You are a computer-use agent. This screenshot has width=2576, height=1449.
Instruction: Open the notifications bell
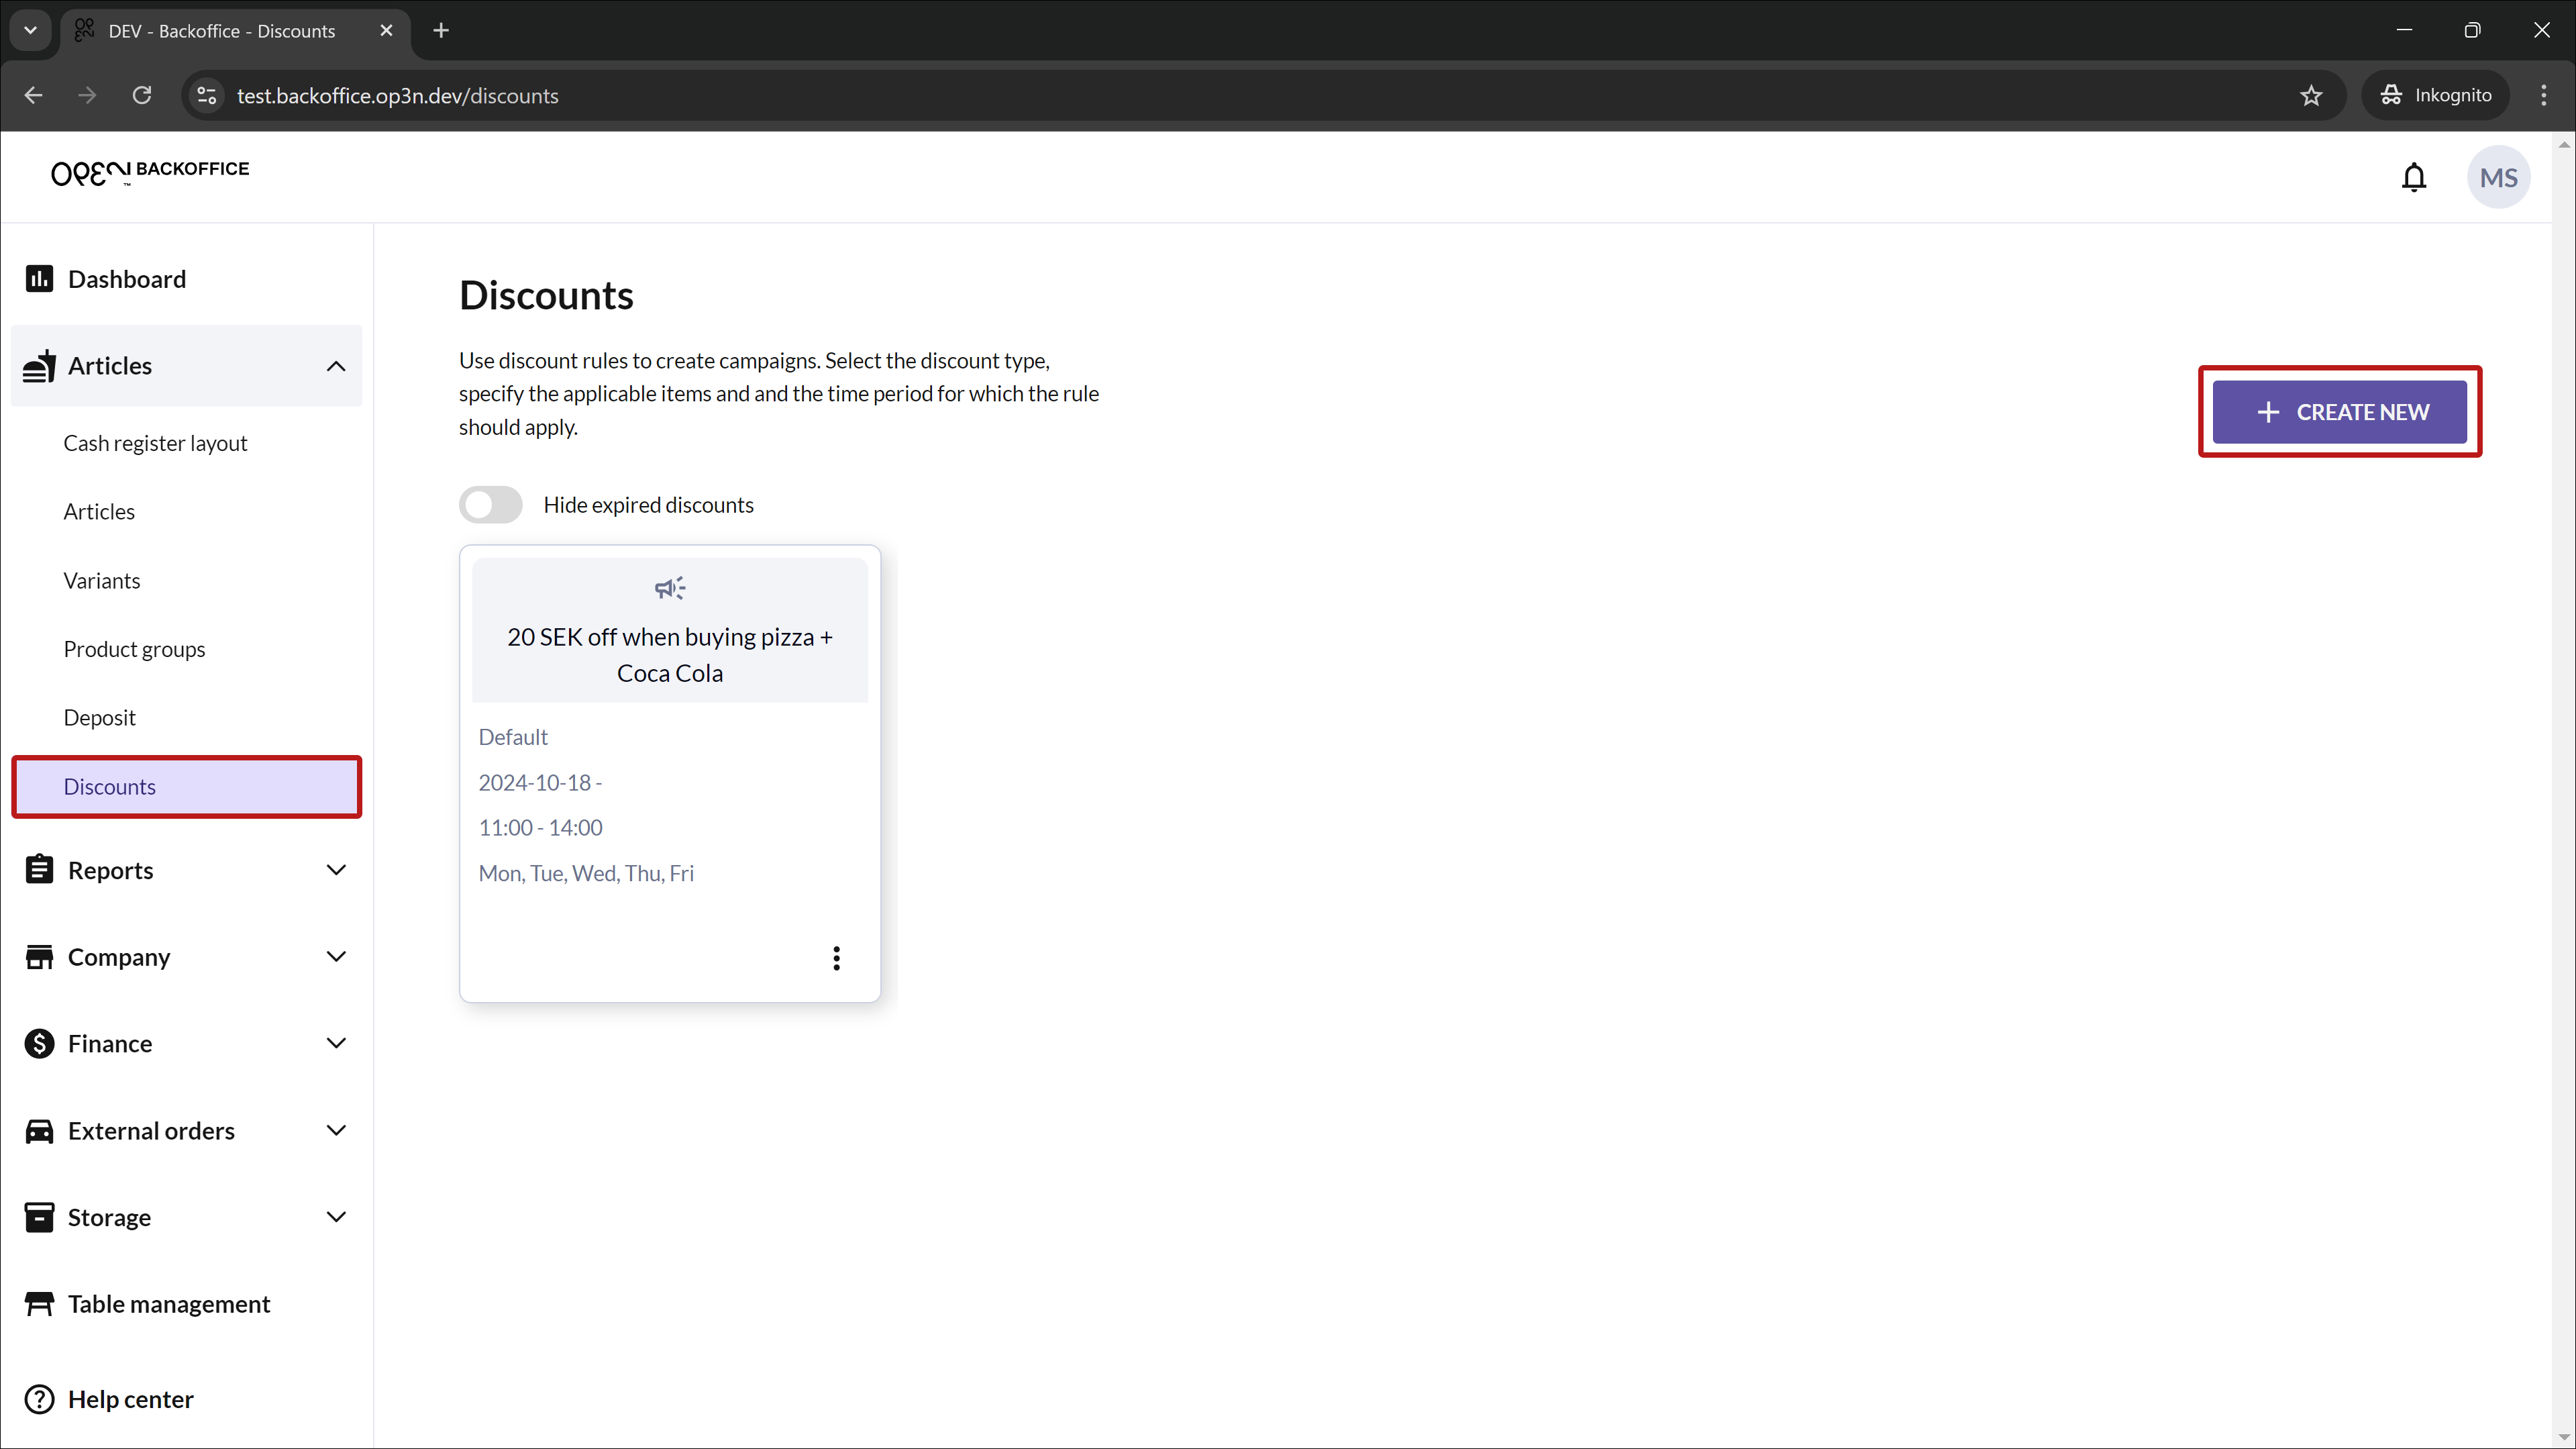(x=2414, y=178)
